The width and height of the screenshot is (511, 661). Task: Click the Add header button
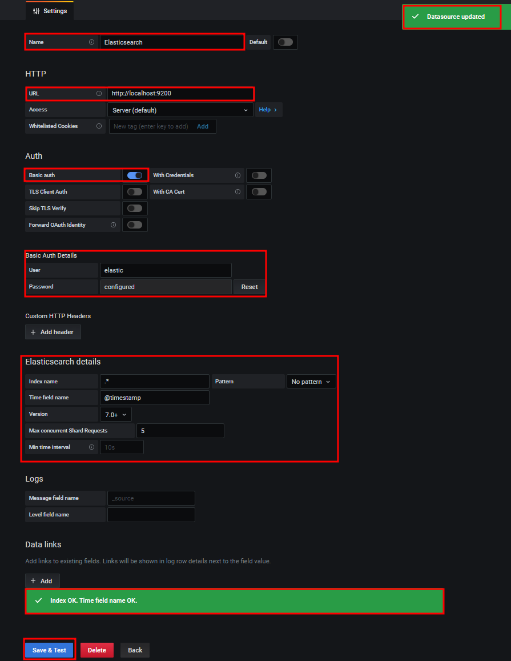coord(53,332)
